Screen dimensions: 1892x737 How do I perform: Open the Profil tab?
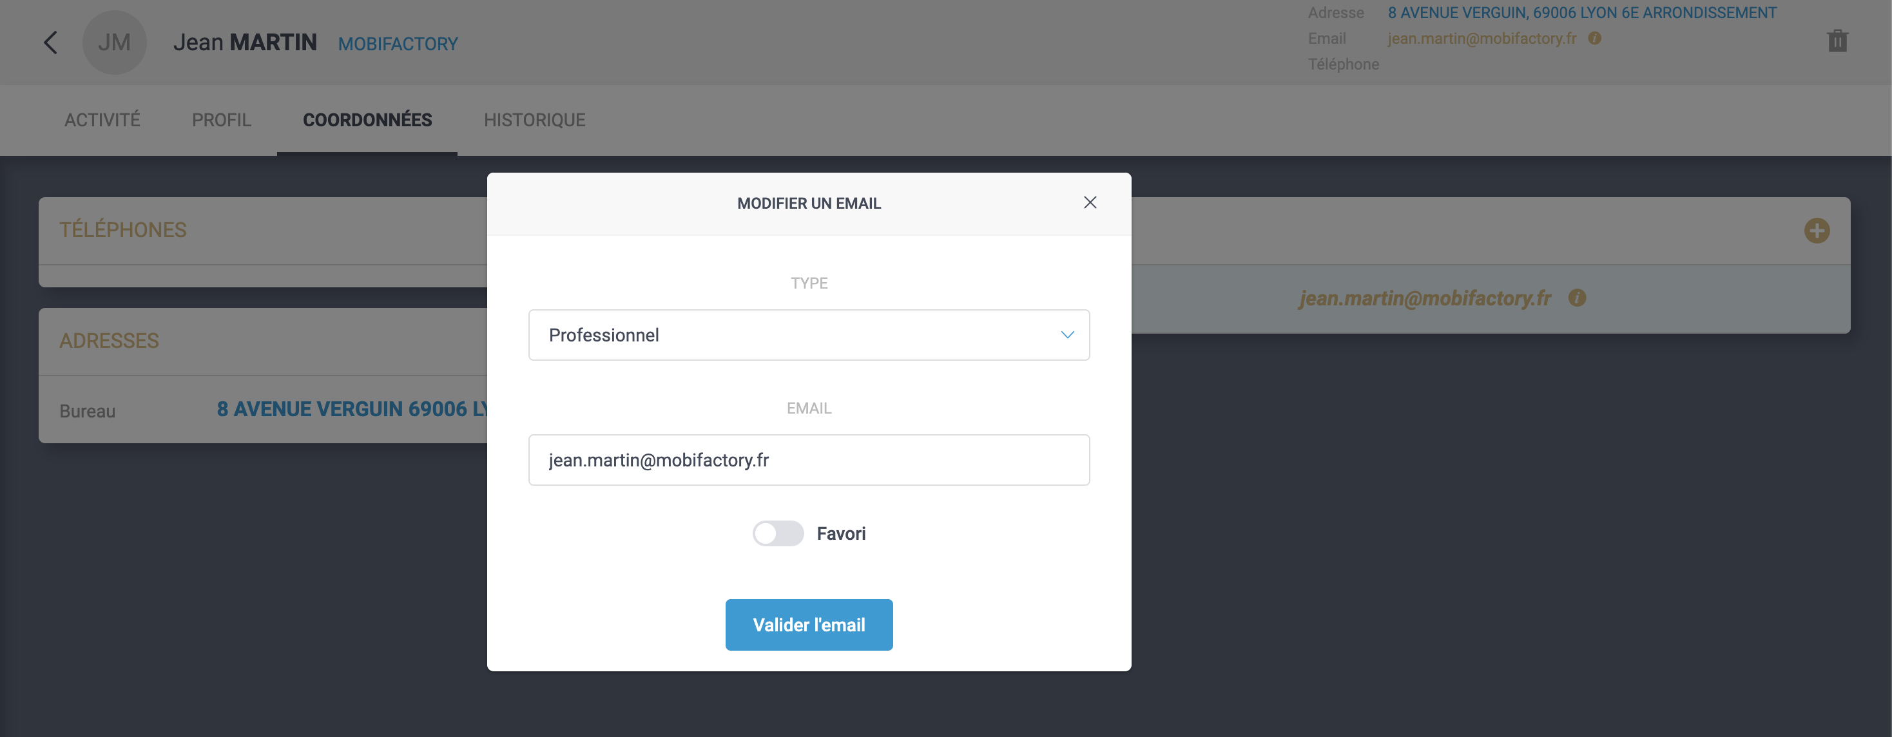click(x=221, y=120)
